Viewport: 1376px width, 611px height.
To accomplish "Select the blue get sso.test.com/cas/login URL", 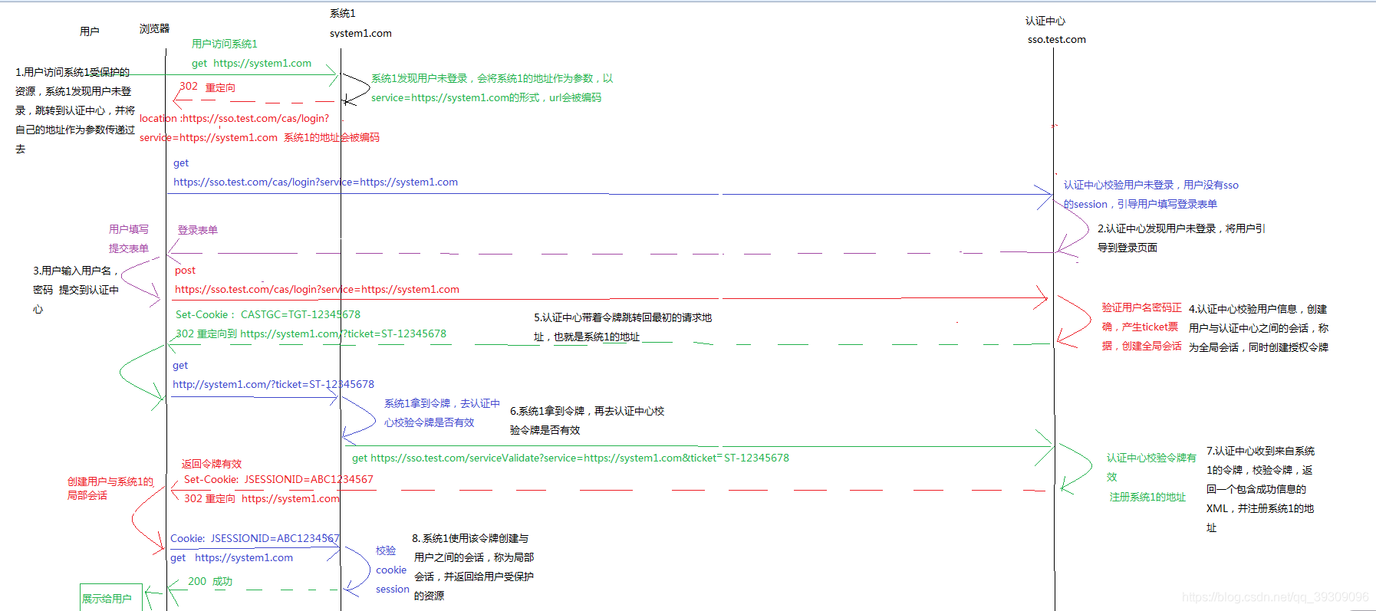I will pos(315,182).
